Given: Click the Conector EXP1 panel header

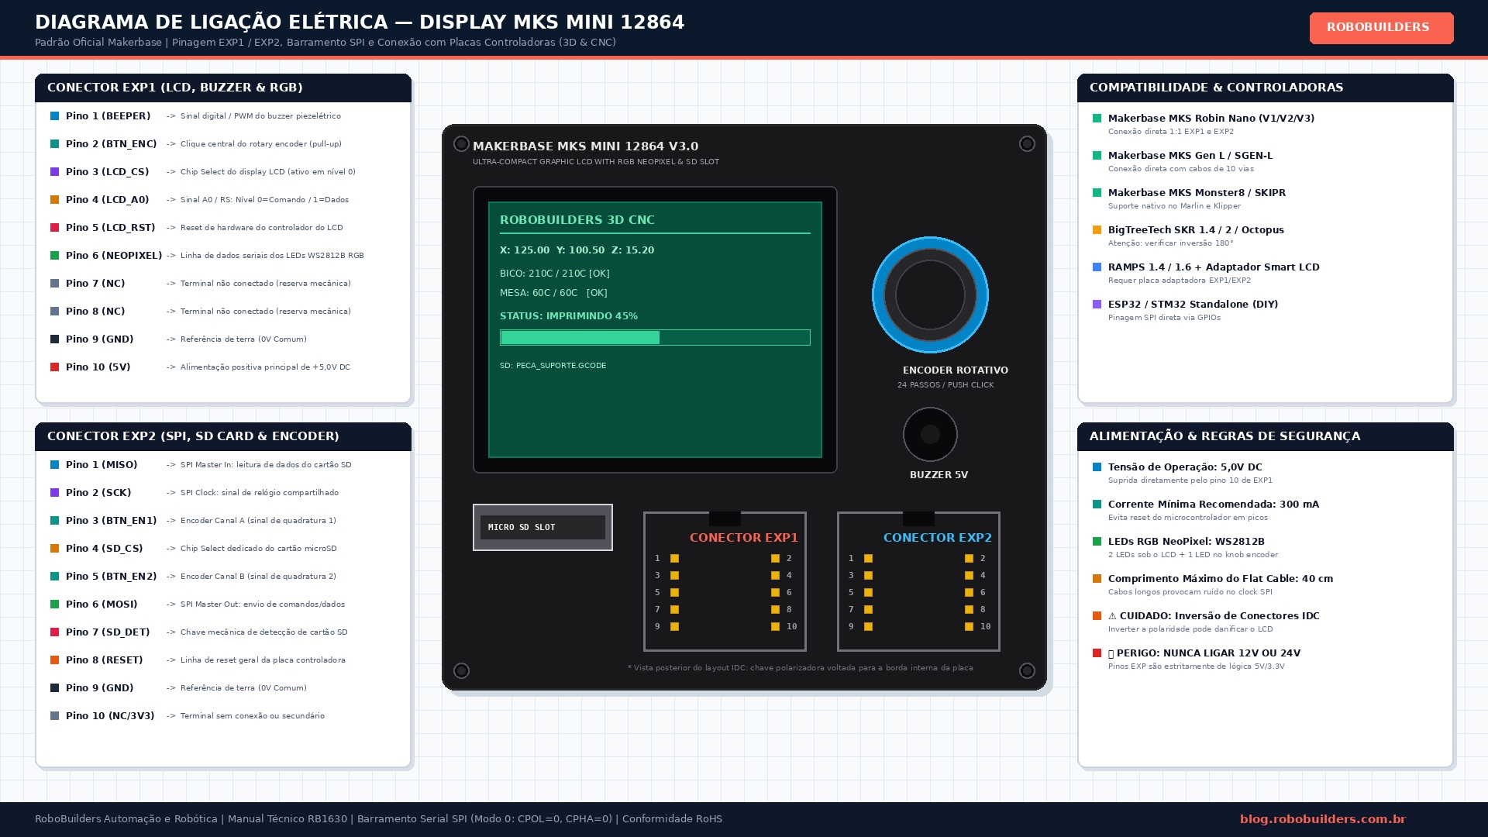Looking at the screenshot, I should [x=223, y=88].
